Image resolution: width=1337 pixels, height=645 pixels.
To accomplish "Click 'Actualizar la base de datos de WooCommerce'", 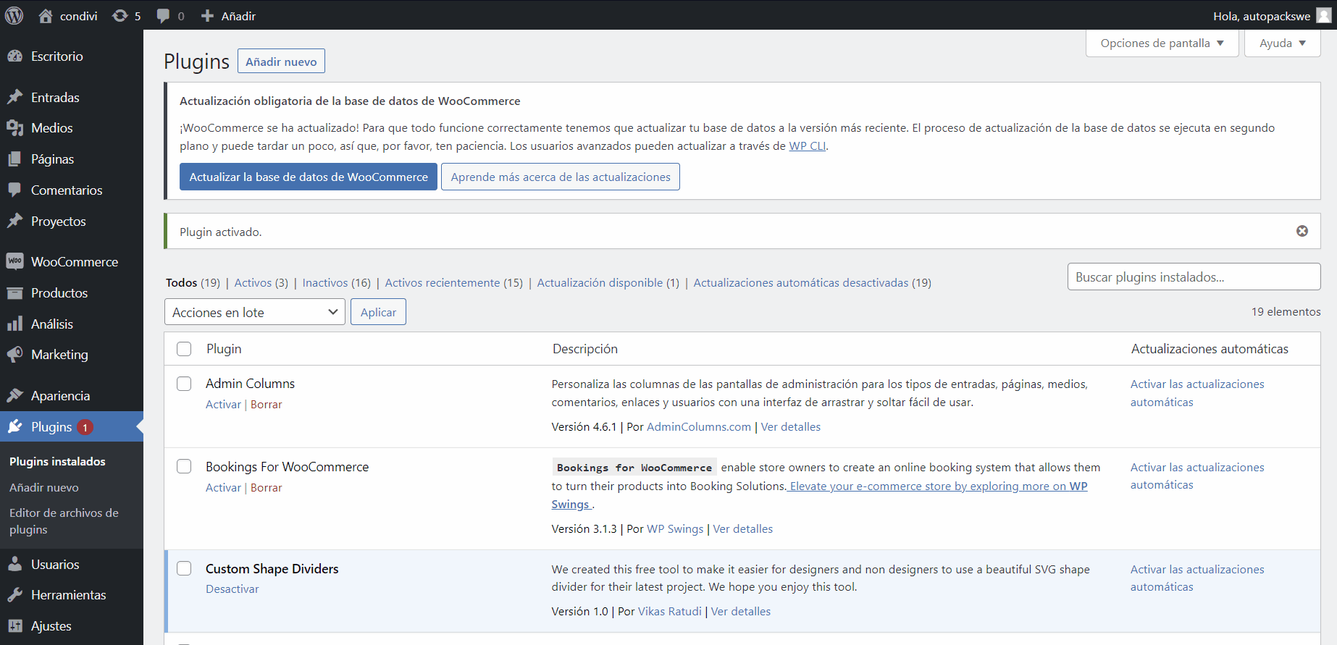I will 309,177.
